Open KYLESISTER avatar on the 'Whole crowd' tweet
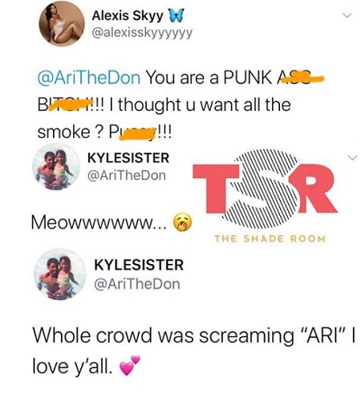 click(60, 274)
